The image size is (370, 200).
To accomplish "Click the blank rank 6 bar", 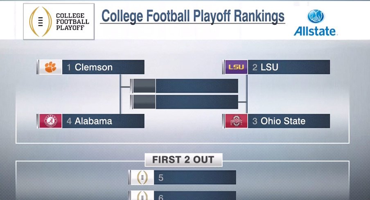I will coord(183,196).
